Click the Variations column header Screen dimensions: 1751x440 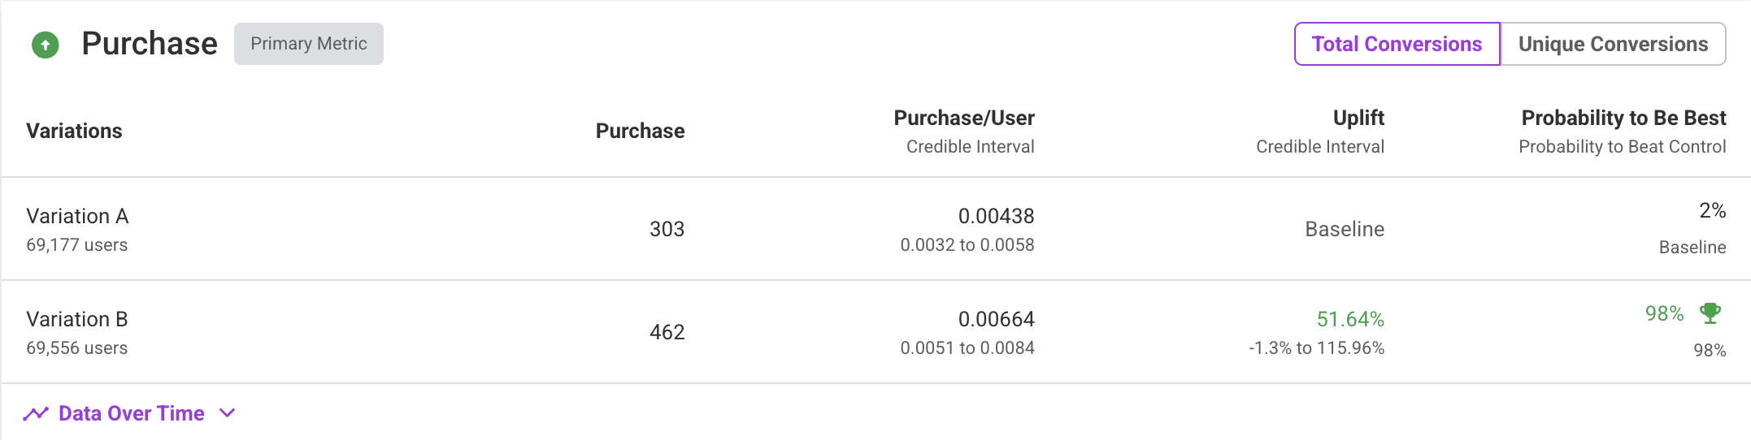pyautogui.click(x=74, y=131)
